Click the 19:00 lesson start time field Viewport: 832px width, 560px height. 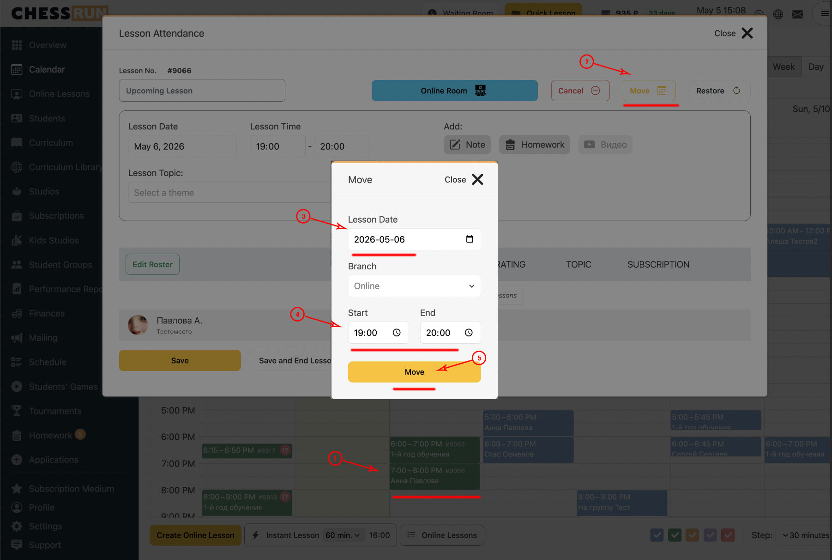click(x=277, y=146)
